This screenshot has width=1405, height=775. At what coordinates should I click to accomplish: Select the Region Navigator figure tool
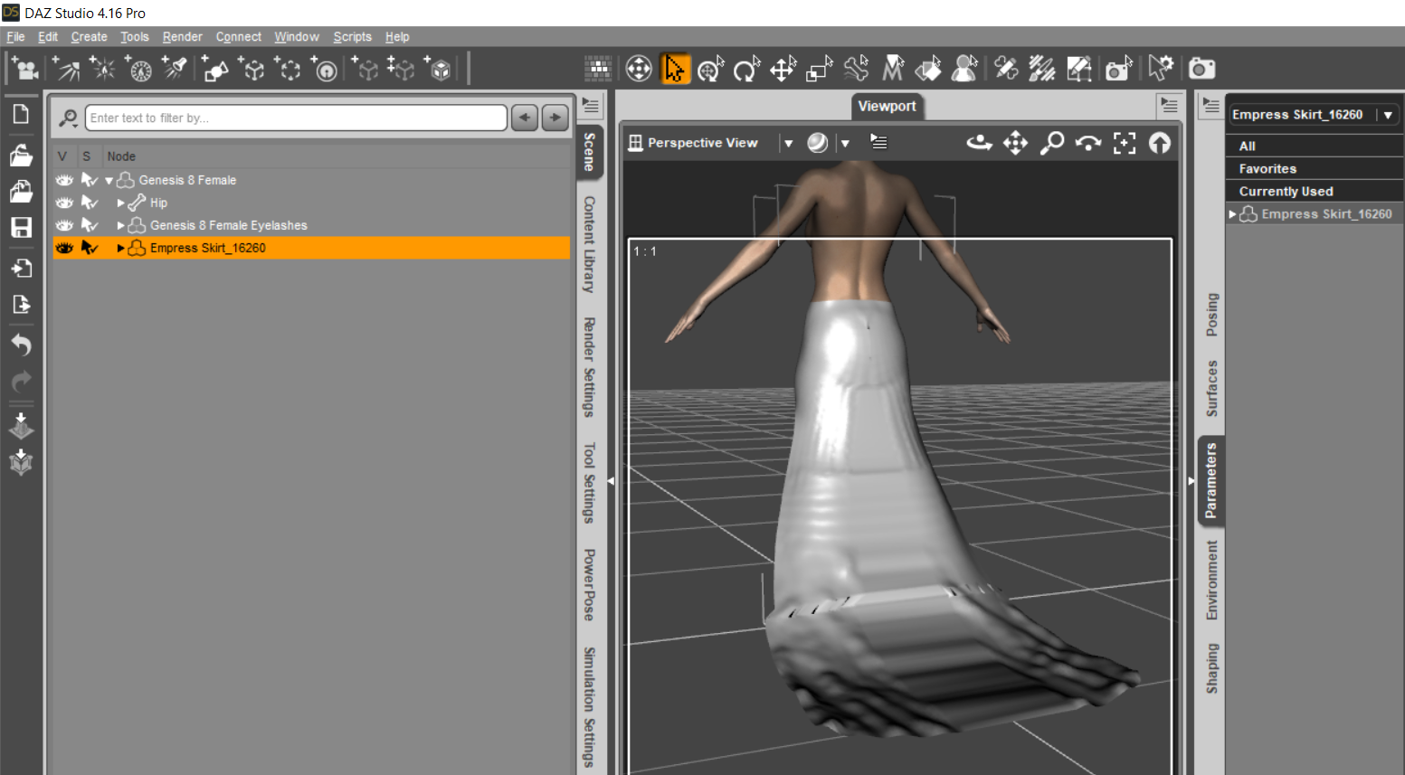tap(965, 69)
